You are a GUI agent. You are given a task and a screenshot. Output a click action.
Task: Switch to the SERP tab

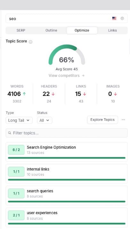click(21, 30)
